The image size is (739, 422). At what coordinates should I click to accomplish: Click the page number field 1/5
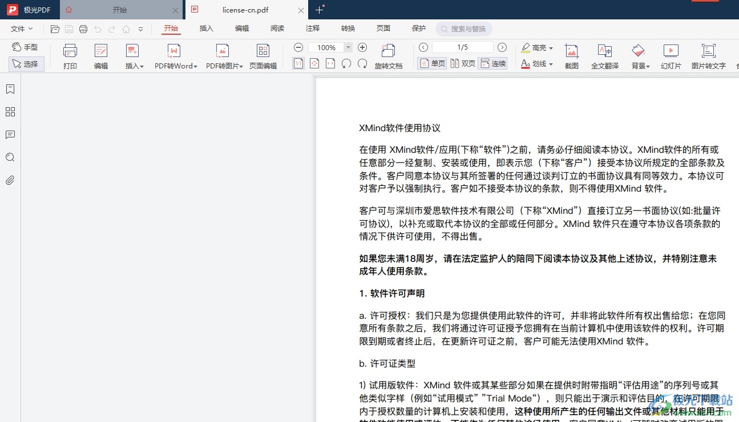[x=463, y=47]
